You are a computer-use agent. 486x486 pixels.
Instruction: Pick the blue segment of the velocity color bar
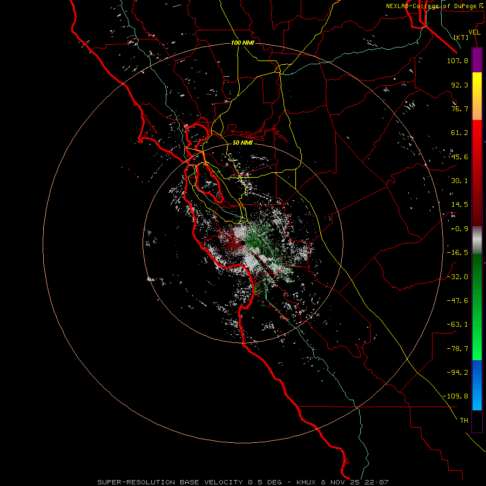coord(477,385)
